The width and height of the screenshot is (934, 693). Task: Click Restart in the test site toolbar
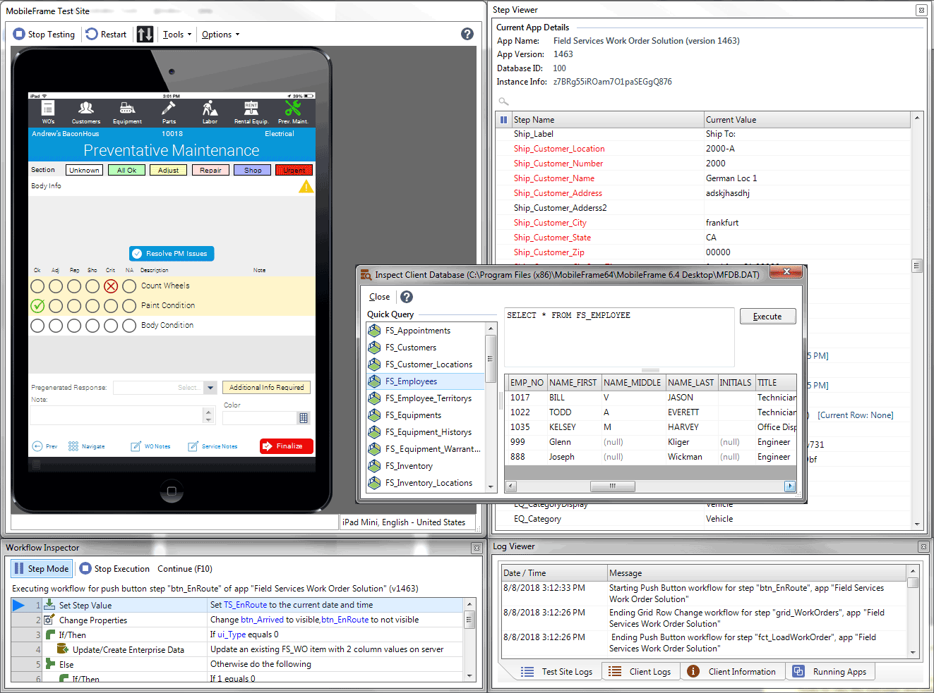pyautogui.click(x=106, y=34)
